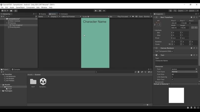Click the search by type icon in Project

pos(139,72)
